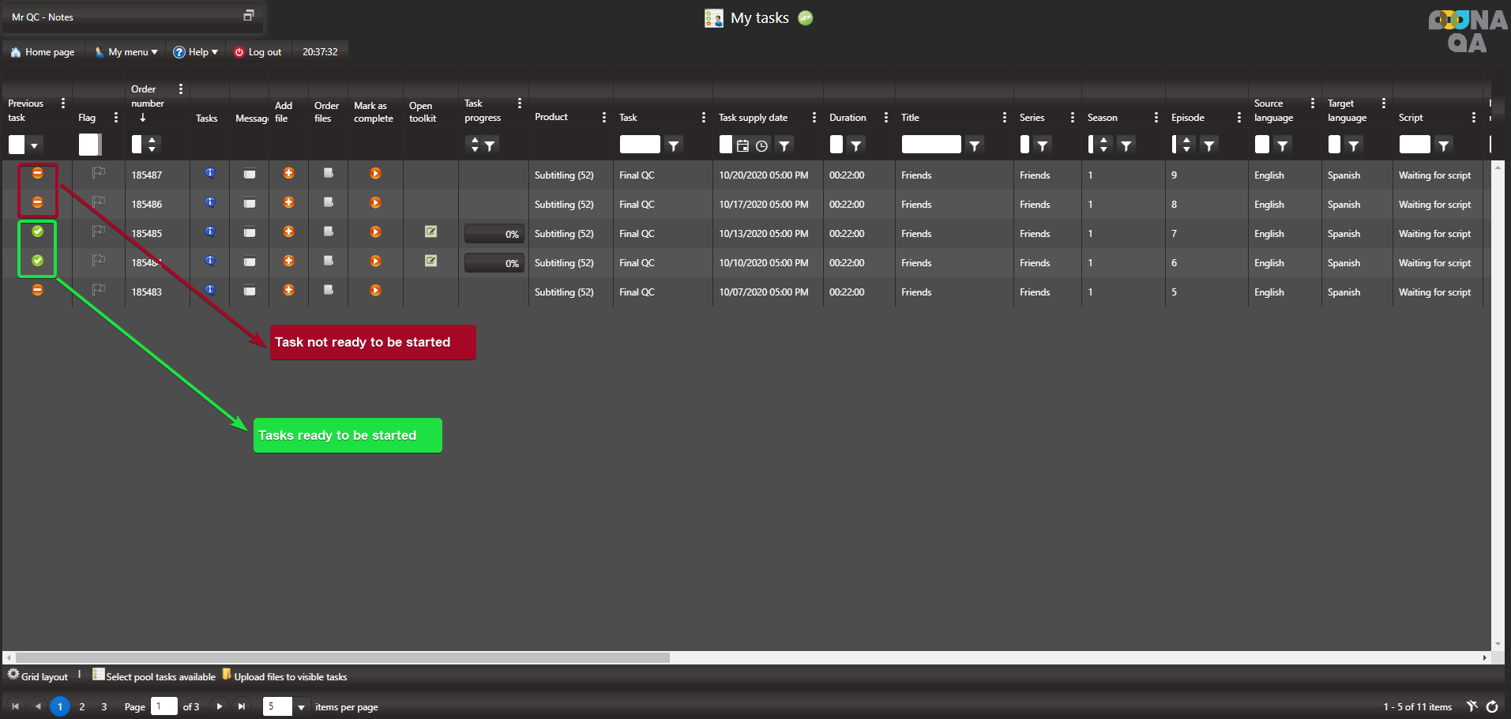Toggle the flag on order 185486

[x=99, y=202]
